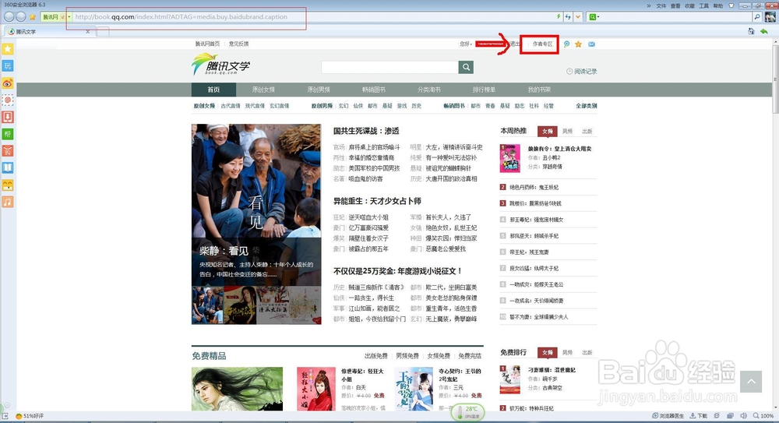Close the 腾讯文学 tab
The width and height of the screenshot is (779, 423).
[88, 31]
